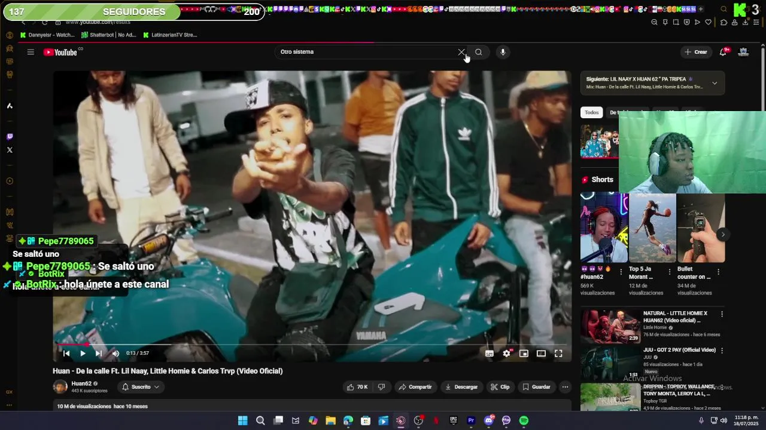Switch to miniplayer mode
Screen dimensions: 766x430
[524, 354]
